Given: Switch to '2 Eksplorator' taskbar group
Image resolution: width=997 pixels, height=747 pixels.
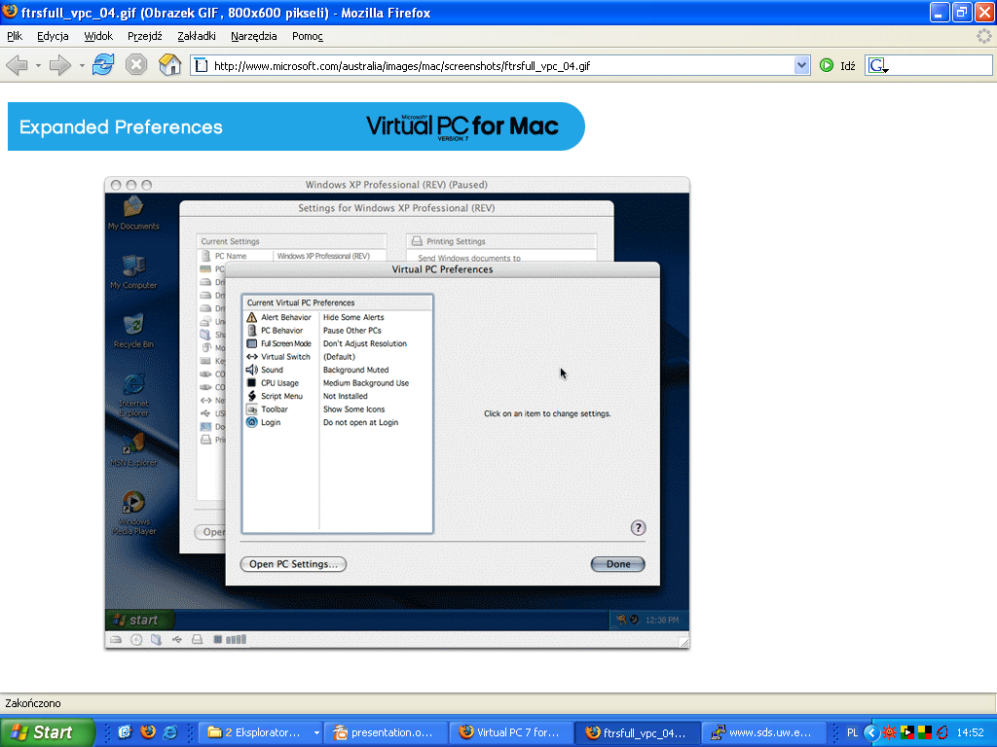Looking at the screenshot, I should tap(261, 732).
